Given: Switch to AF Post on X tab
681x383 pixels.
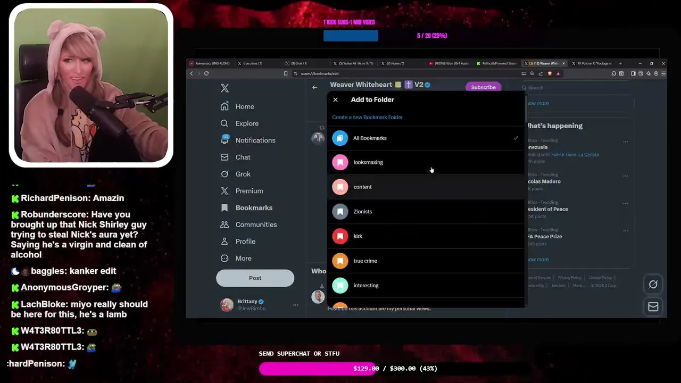Looking at the screenshot, I should tap(592, 63).
